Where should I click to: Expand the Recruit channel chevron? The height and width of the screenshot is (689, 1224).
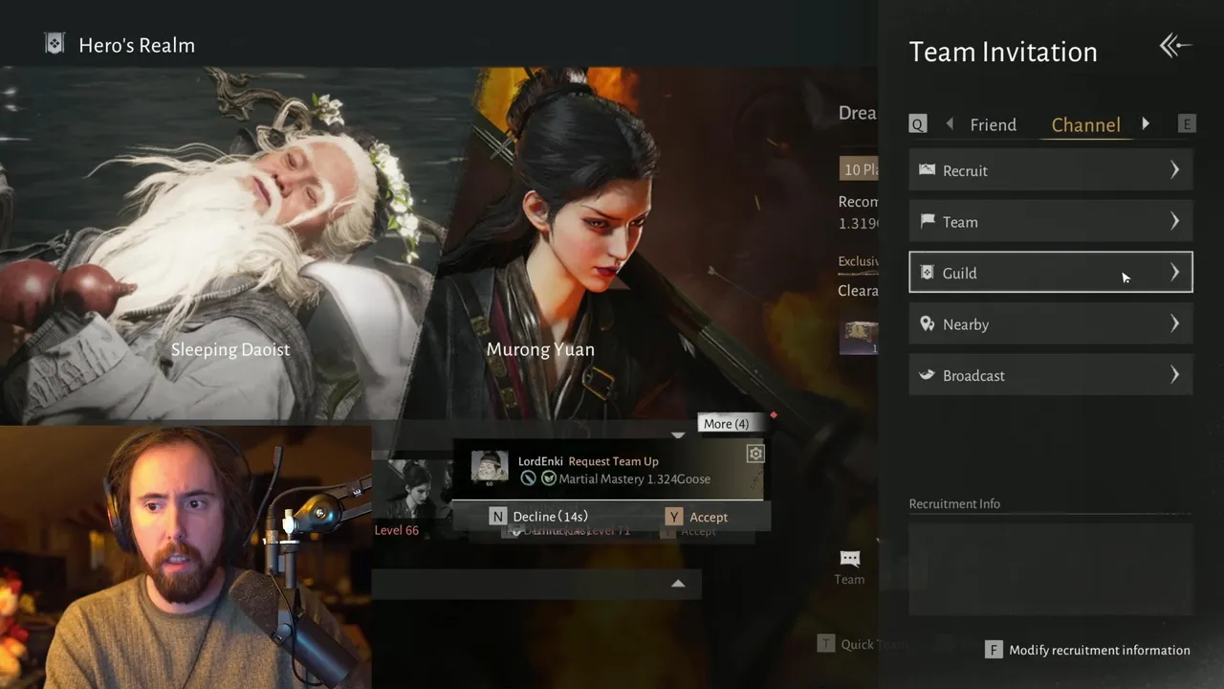(x=1175, y=169)
